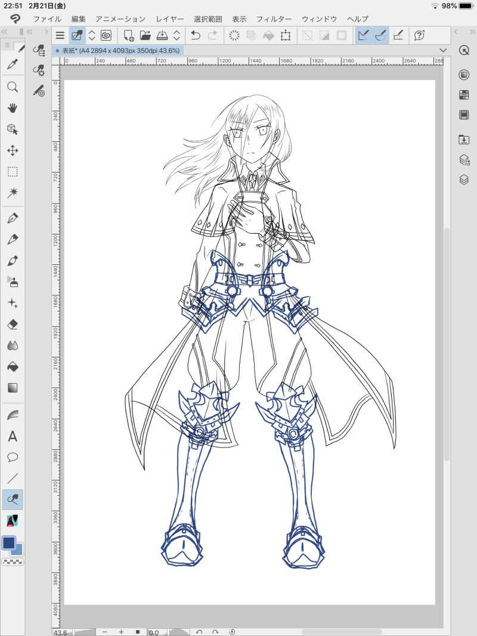Select the Ruler line tool
The height and width of the screenshot is (636, 477).
13,478
